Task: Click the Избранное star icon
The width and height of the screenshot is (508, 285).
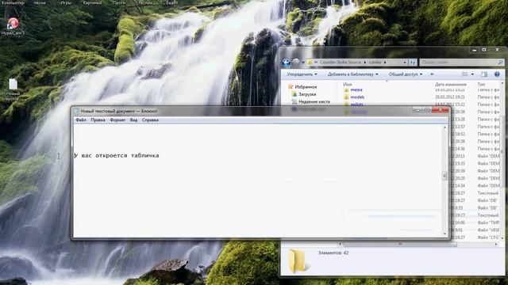Action: click(x=291, y=86)
